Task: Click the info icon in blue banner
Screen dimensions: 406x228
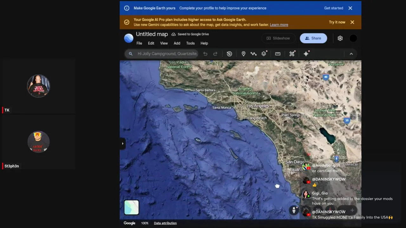Action: coord(127,8)
